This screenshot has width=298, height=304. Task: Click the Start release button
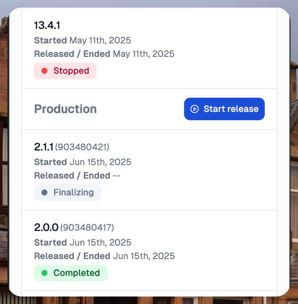[x=224, y=109]
